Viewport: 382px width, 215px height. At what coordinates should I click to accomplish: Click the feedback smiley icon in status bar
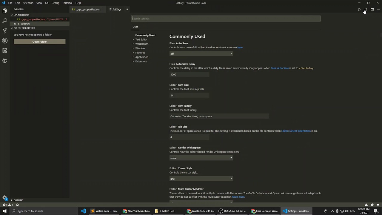point(372,205)
